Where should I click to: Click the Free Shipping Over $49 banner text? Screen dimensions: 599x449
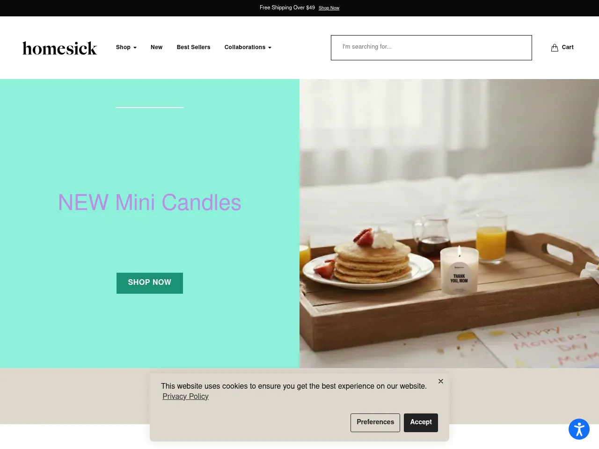pyautogui.click(x=287, y=7)
